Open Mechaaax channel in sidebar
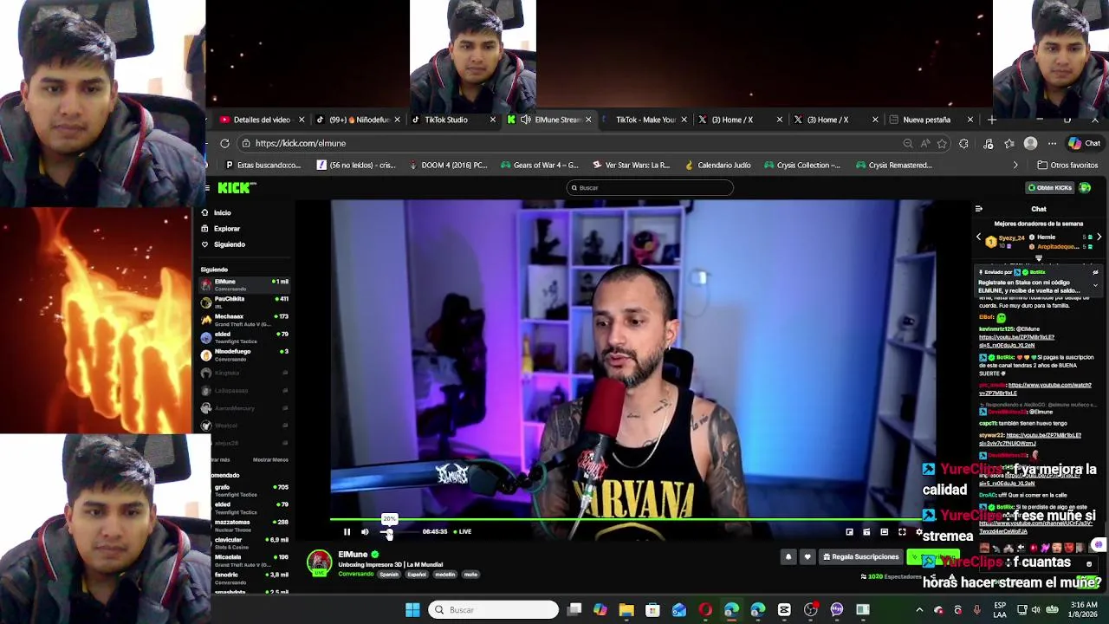This screenshot has width=1109, height=624. pyautogui.click(x=244, y=320)
